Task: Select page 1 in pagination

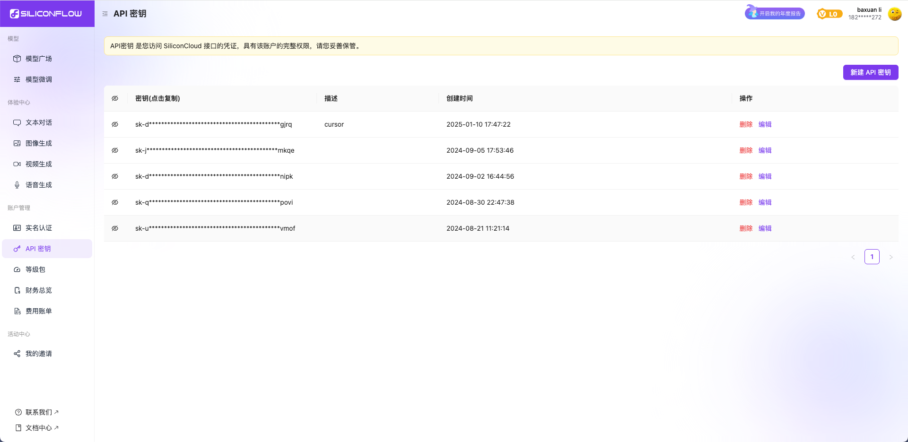Action: [872, 257]
